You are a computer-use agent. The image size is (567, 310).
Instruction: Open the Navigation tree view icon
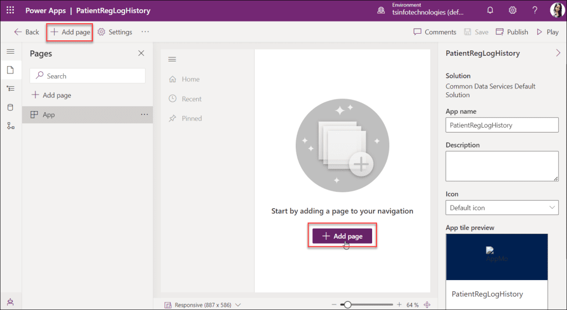11,88
